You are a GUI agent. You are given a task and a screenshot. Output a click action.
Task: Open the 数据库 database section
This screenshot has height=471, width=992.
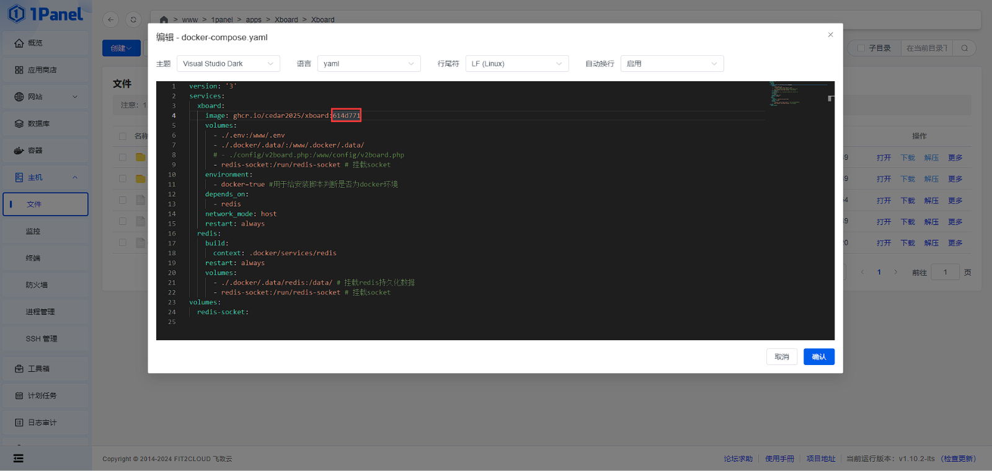(x=38, y=124)
